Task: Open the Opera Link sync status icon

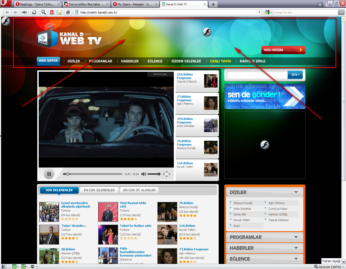Action: point(14,267)
